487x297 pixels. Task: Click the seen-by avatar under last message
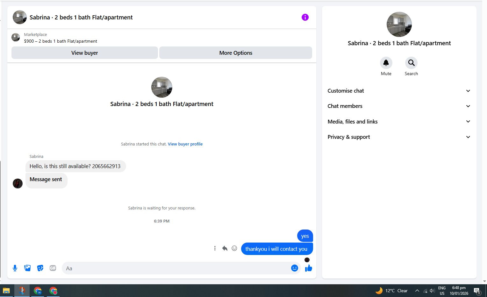pos(307,260)
